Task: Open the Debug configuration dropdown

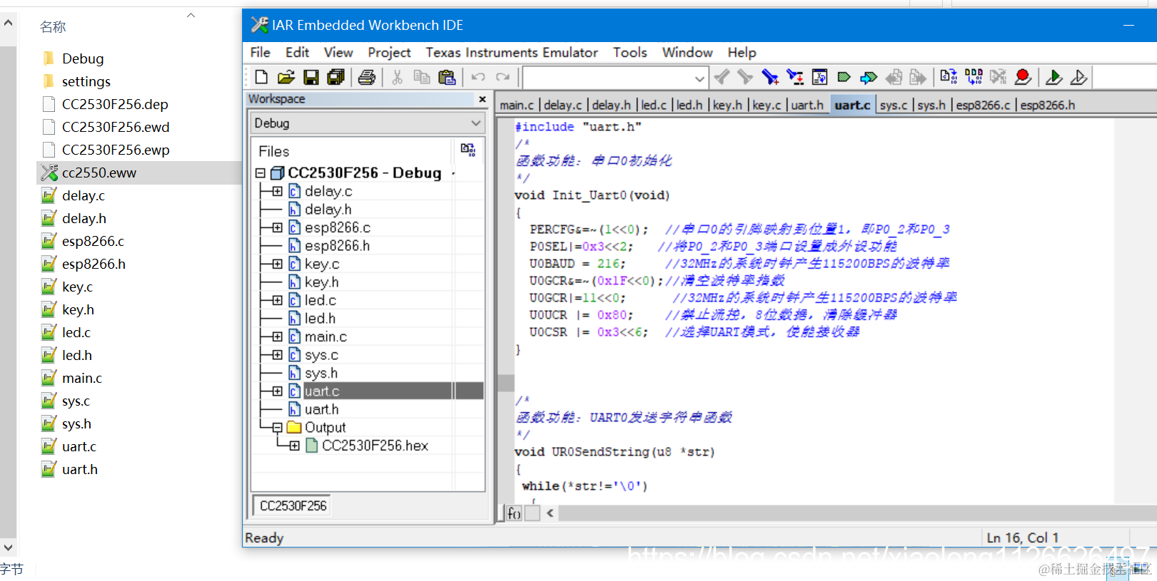Action: coord(476,123)
